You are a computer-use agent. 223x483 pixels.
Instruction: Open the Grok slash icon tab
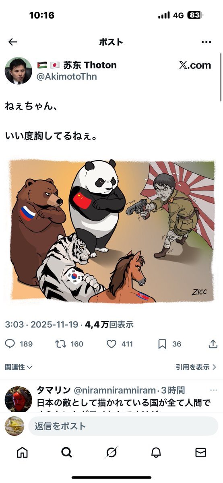111,452
